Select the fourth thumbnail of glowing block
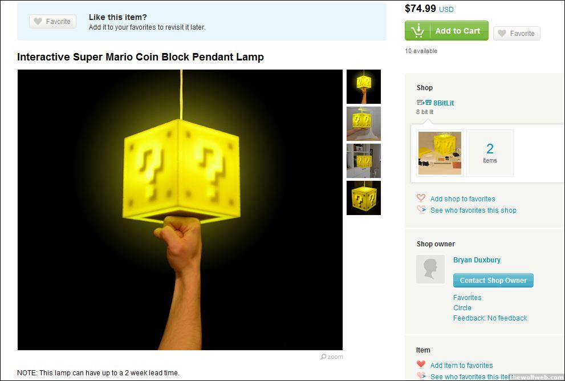The height and width of the screenshot is (381, 565). tap(364, 198)
